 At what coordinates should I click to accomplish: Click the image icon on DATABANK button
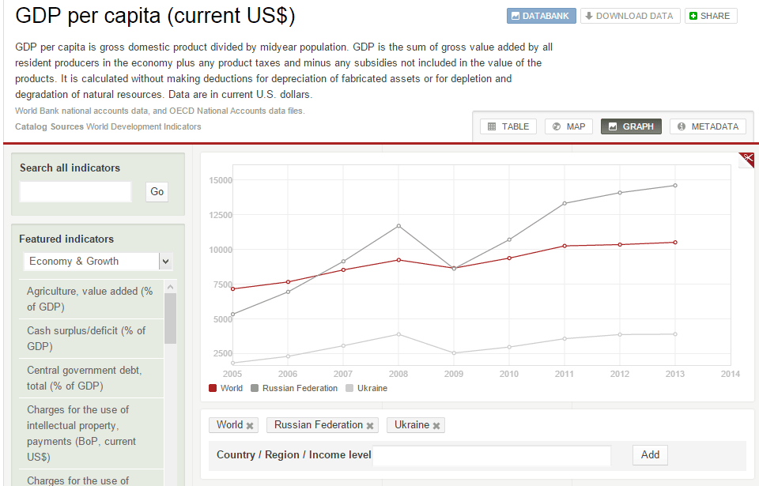click(x=515, y=16)
